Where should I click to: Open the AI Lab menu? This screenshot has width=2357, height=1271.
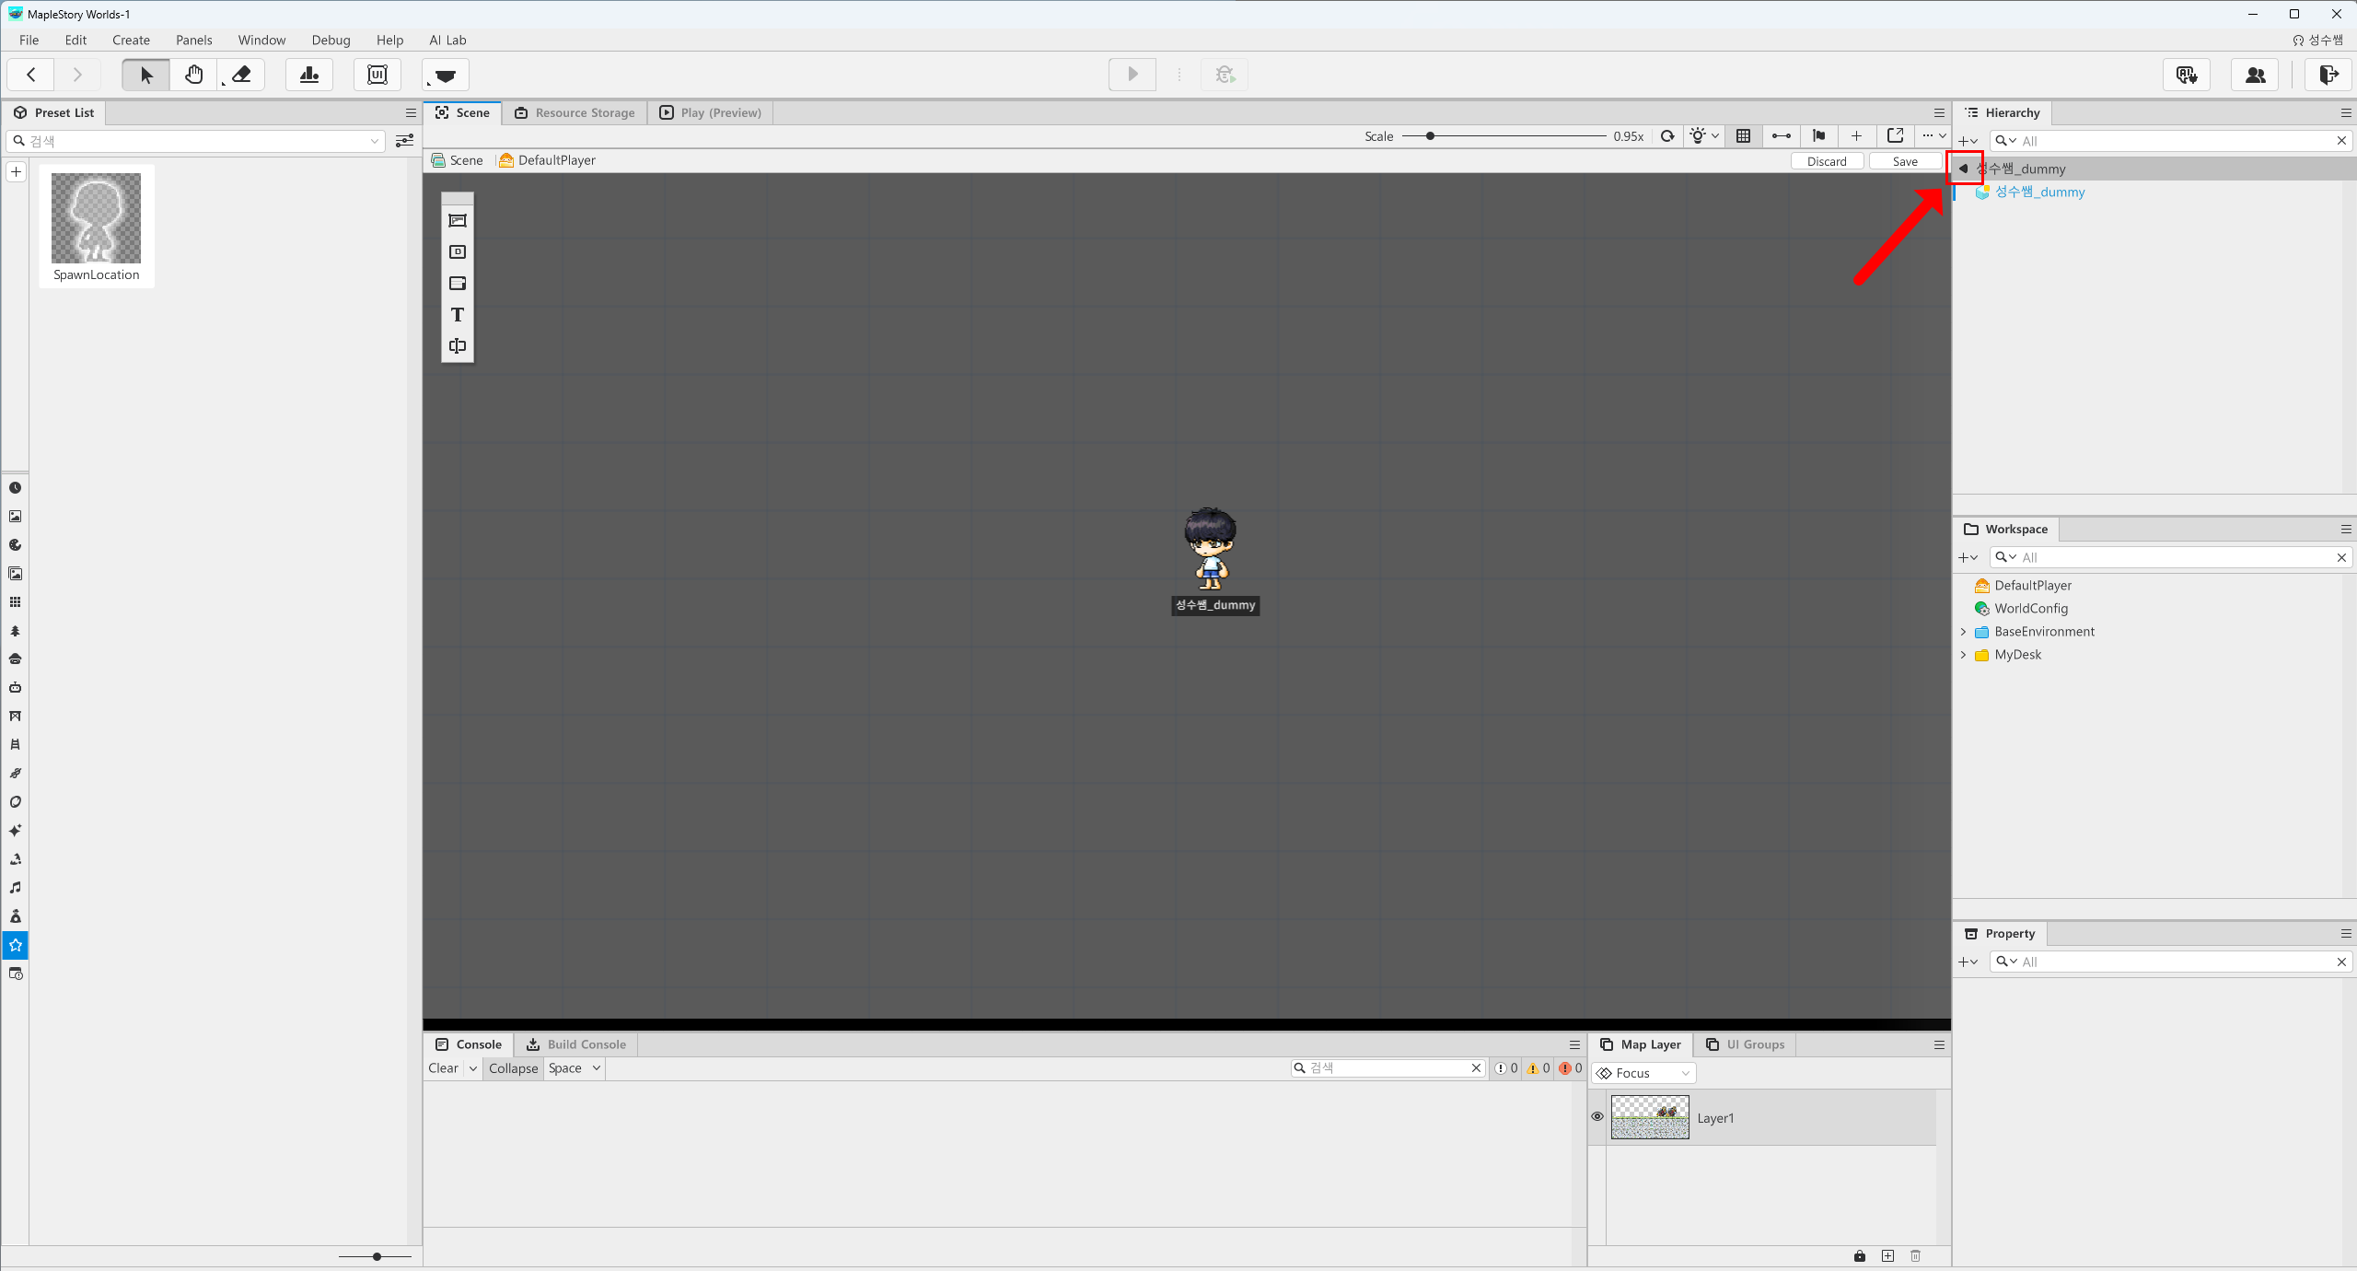447,40
